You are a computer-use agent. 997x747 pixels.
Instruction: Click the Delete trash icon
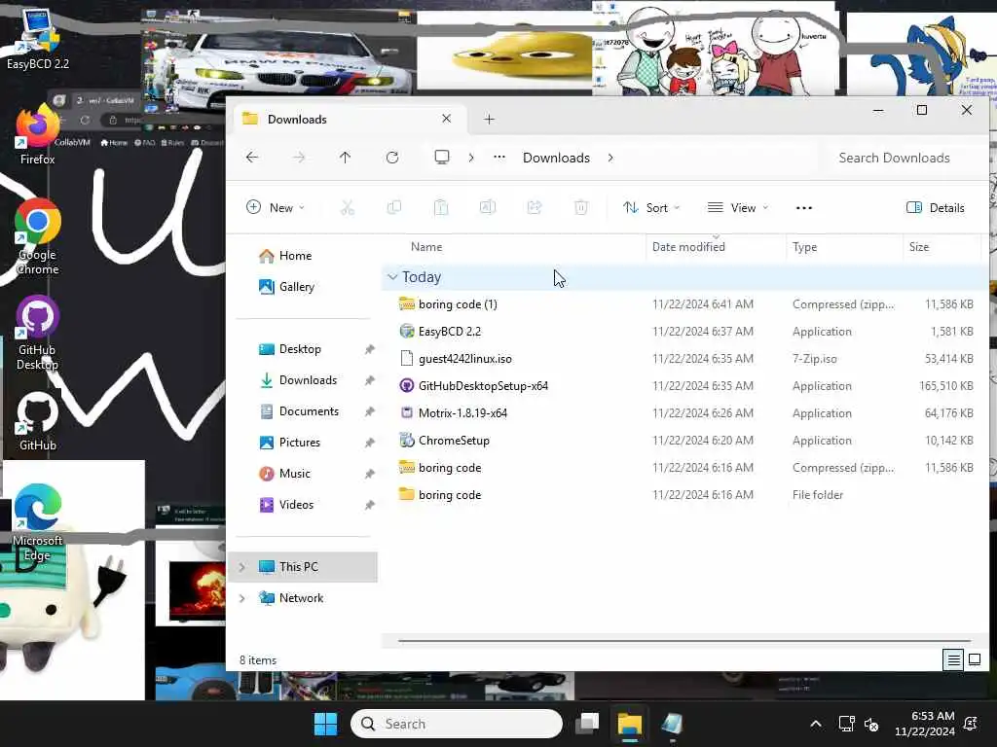(x=580, y=208)
